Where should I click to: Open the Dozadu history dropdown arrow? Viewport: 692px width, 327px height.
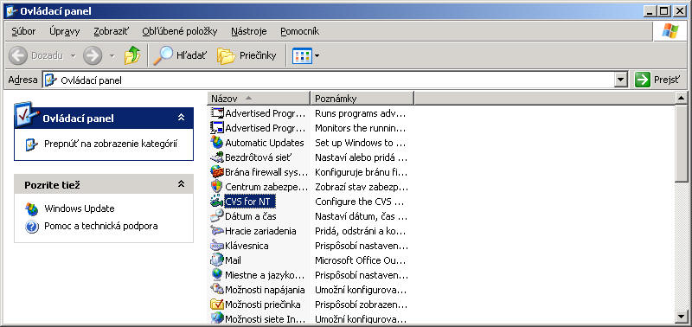74,56
